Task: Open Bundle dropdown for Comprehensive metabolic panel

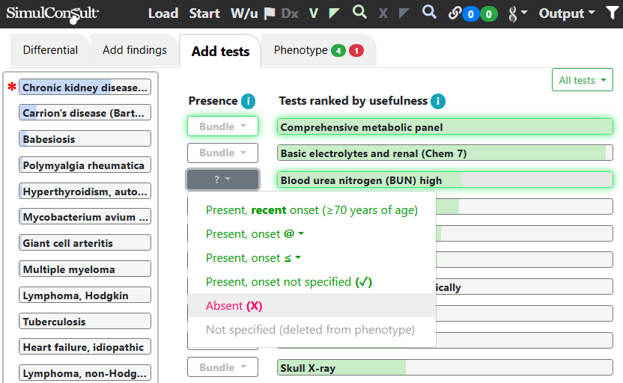Action: (x=222, y=126)
